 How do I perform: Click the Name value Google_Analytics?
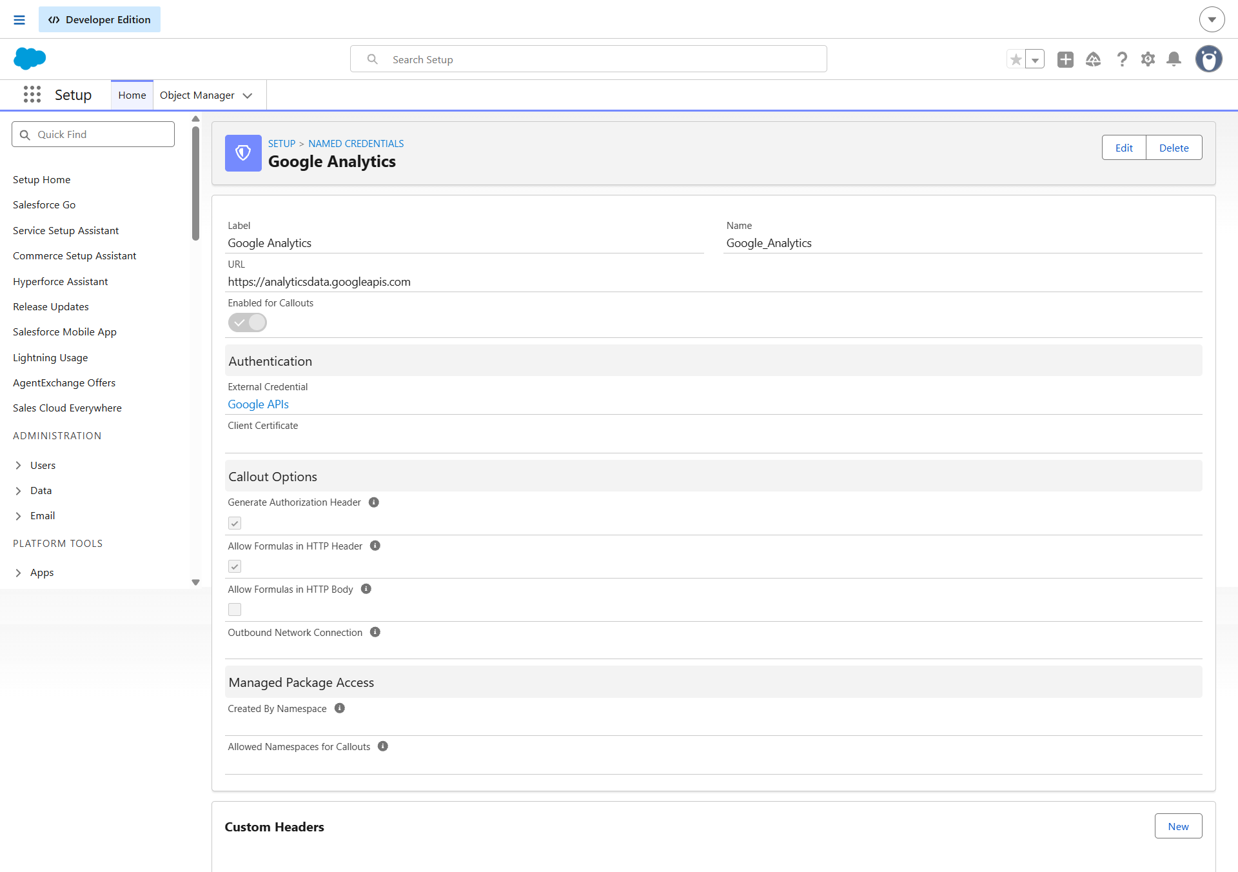pos(769,243)
